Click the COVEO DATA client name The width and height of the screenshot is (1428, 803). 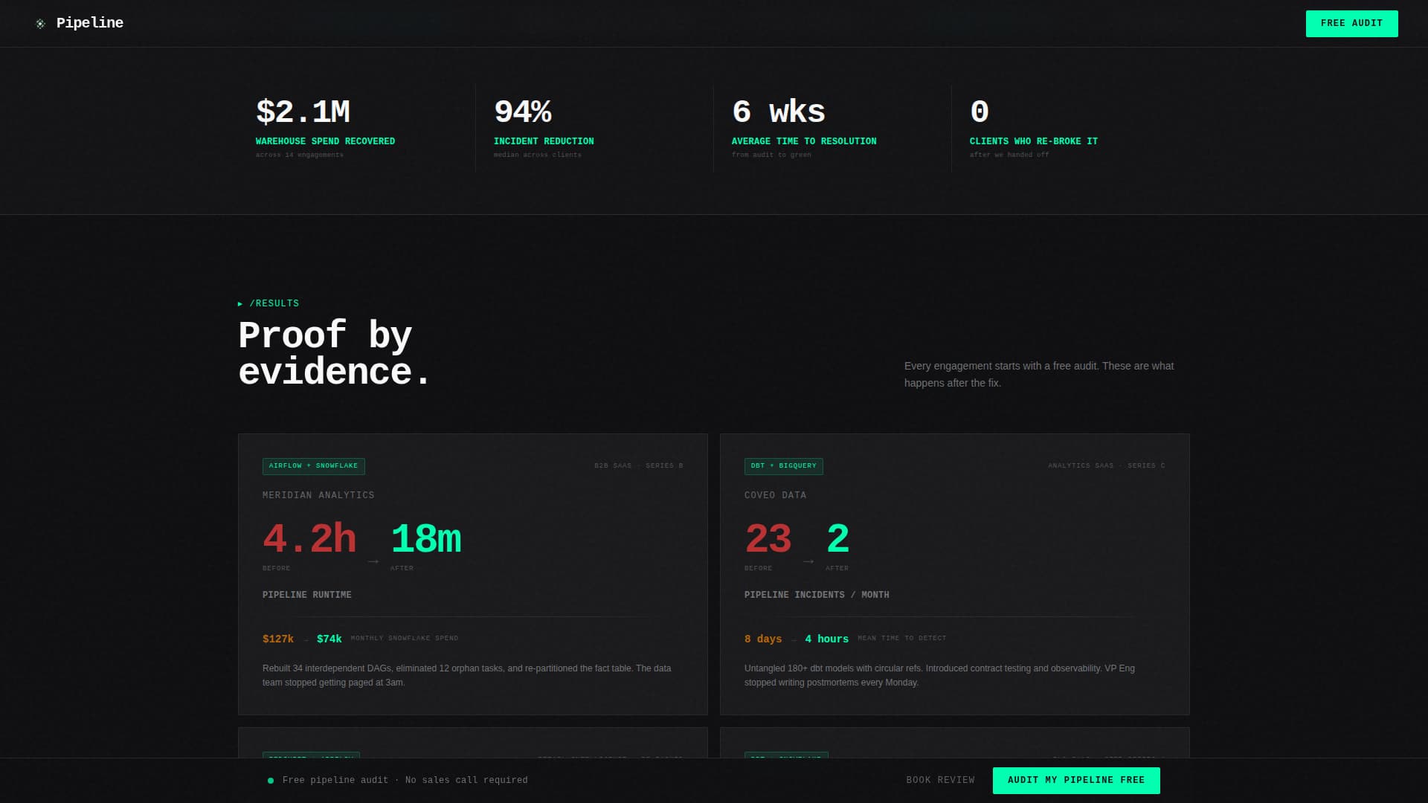[x=775, y=495]
